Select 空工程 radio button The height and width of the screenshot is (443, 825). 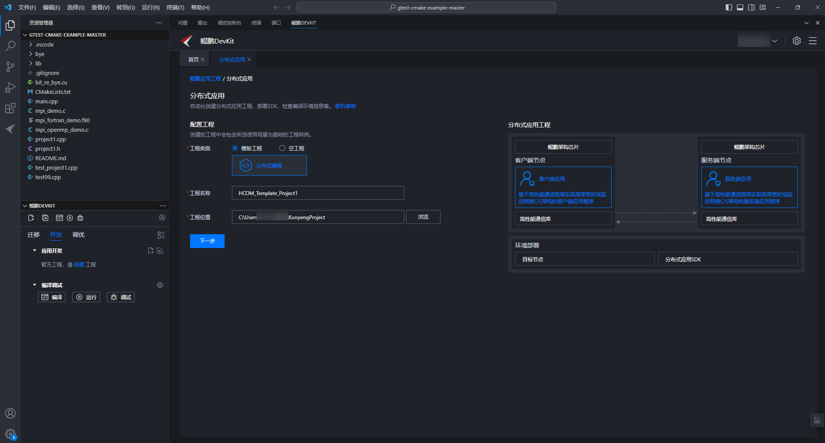282,148
